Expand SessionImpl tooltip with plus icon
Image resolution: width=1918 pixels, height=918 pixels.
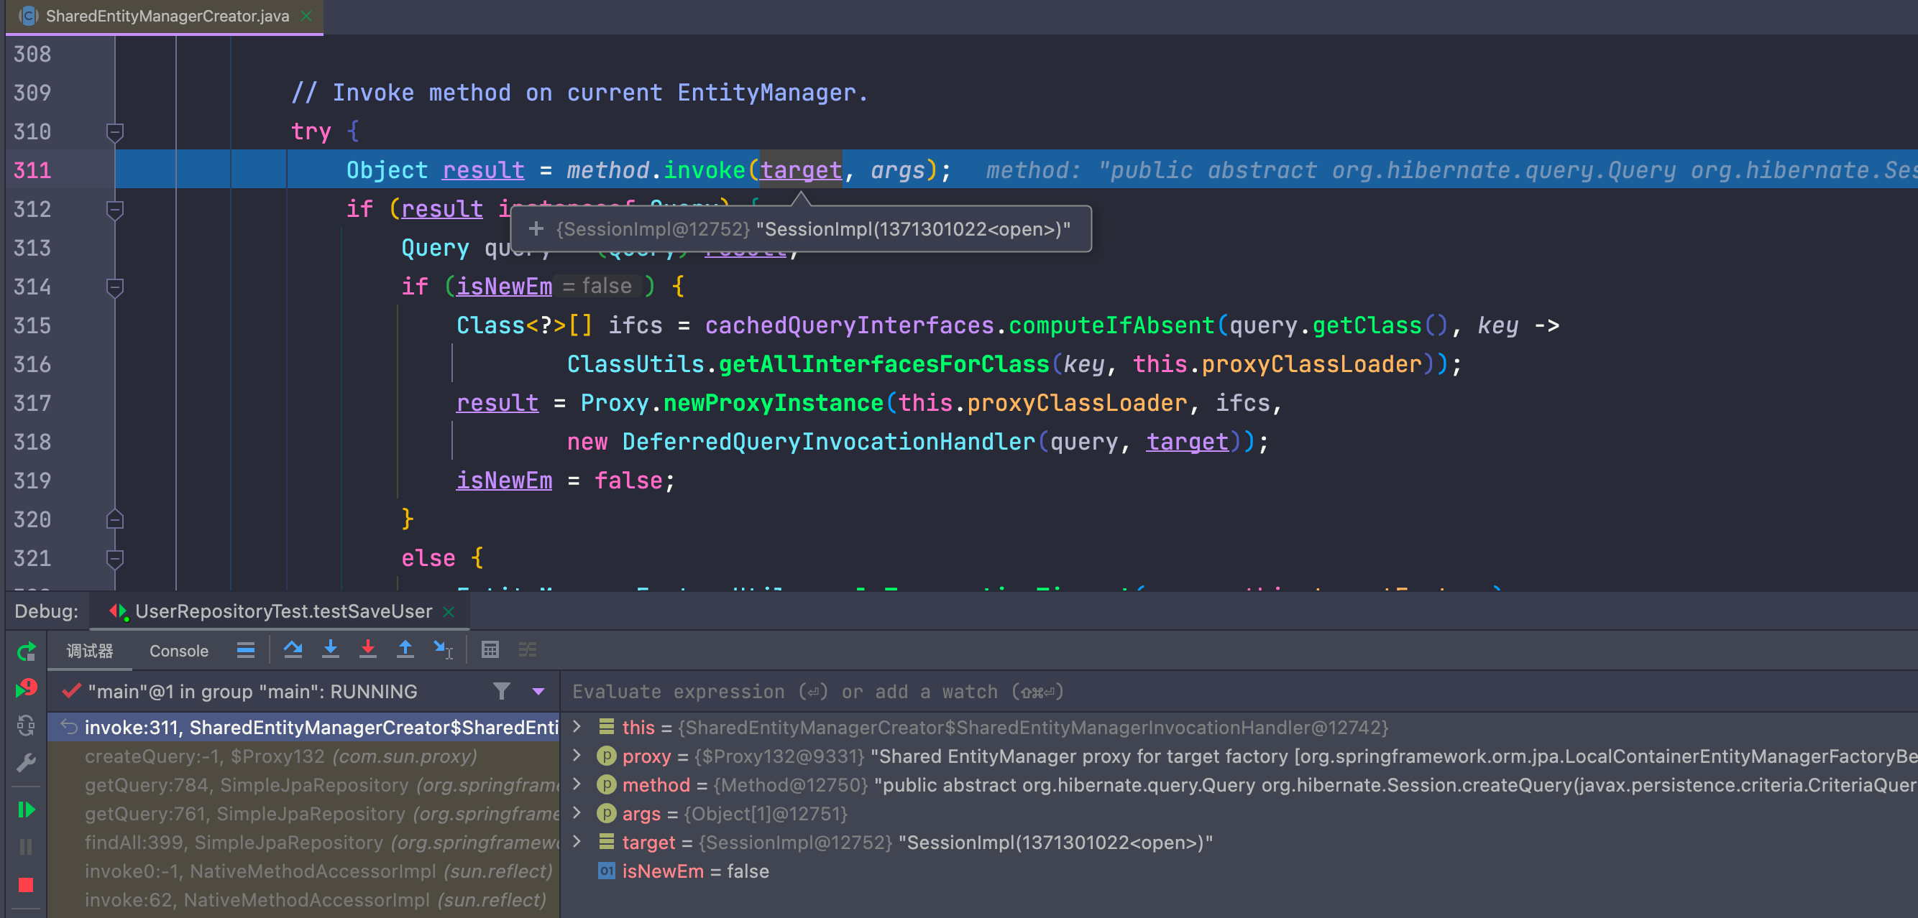[536, 228]
